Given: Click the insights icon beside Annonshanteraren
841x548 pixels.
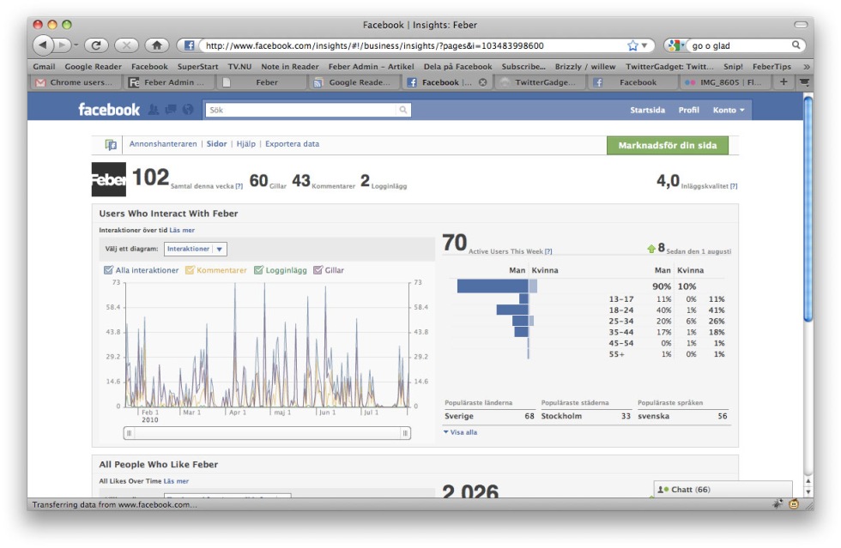Looking at the screenshot, I should pyautogui.click(x=111, y=145).
